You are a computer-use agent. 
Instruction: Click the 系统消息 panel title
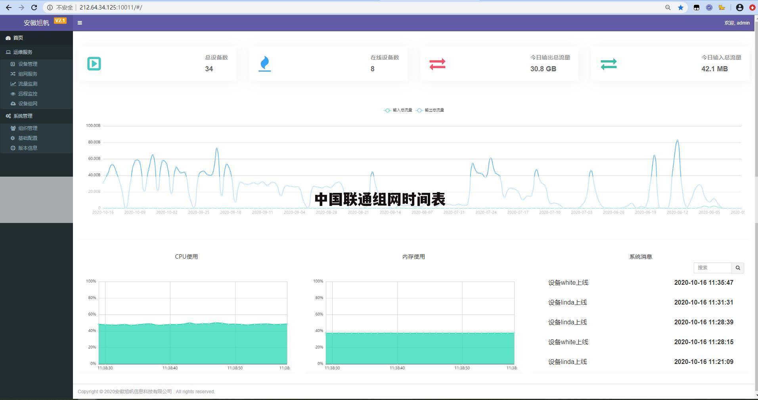click(641, 257)
